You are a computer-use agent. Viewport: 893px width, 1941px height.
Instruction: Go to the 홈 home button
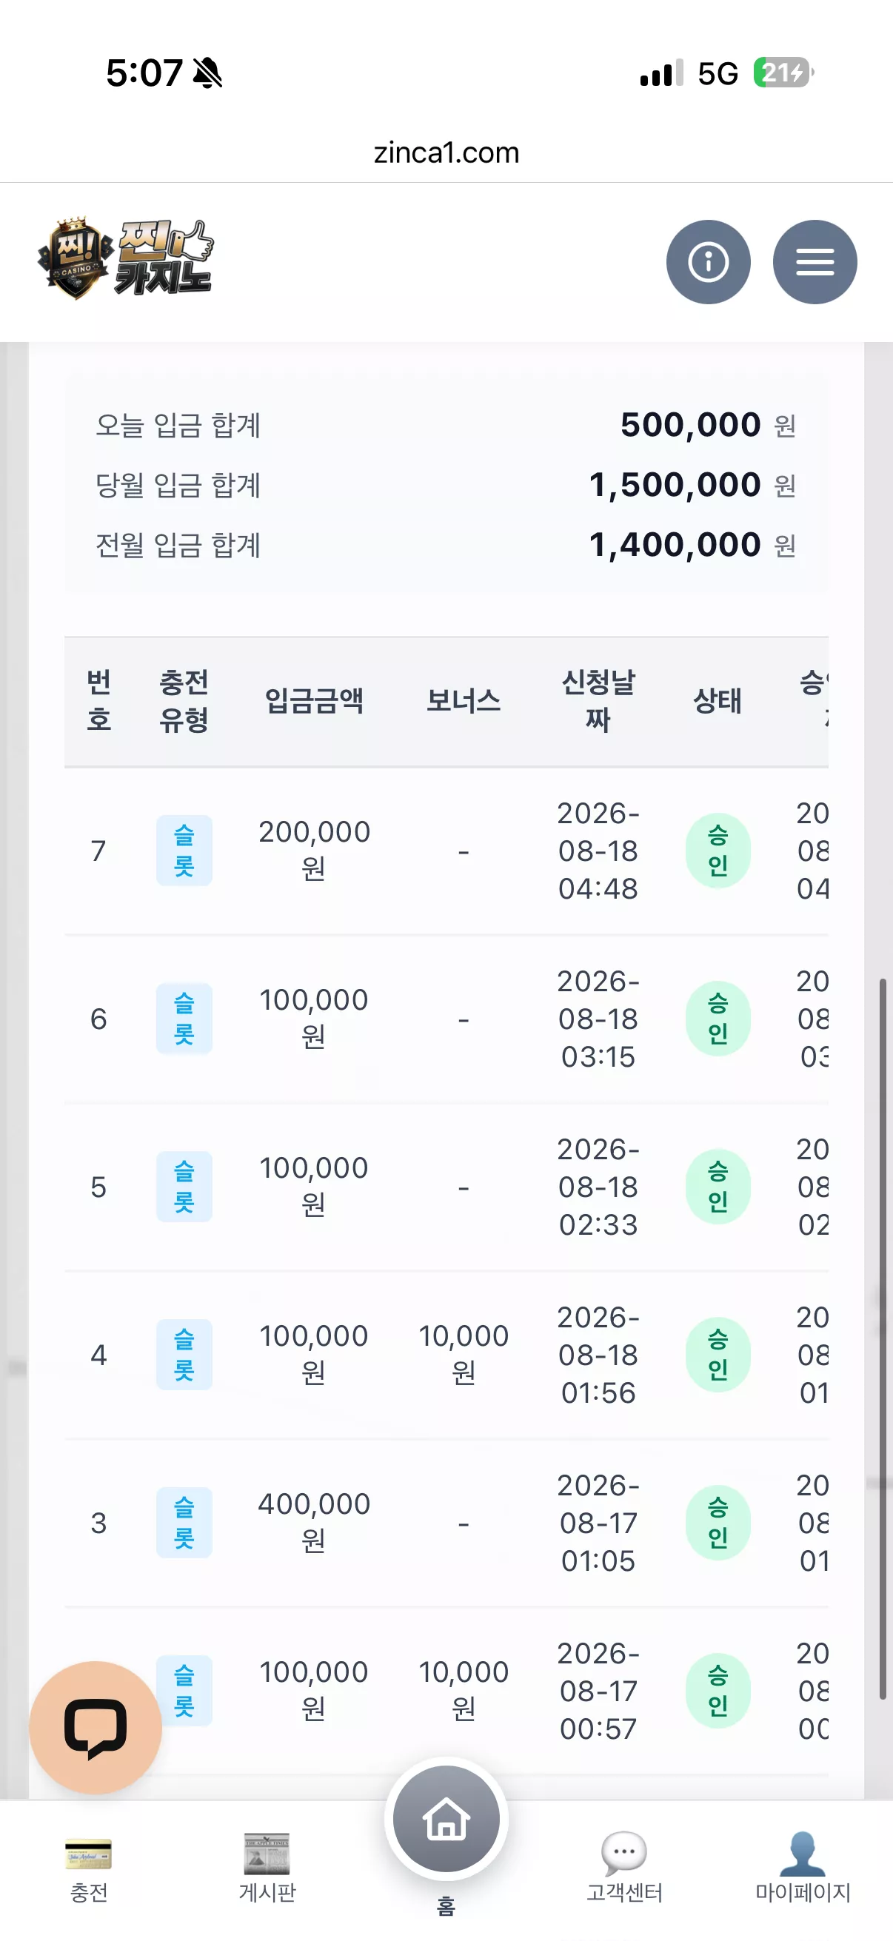pyautogui.click(x=446, y=1820)
